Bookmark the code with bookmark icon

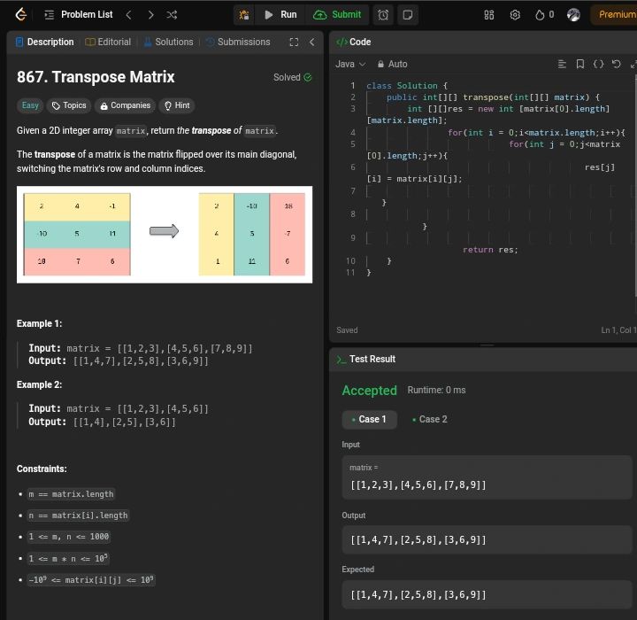(x=579, y=64)
